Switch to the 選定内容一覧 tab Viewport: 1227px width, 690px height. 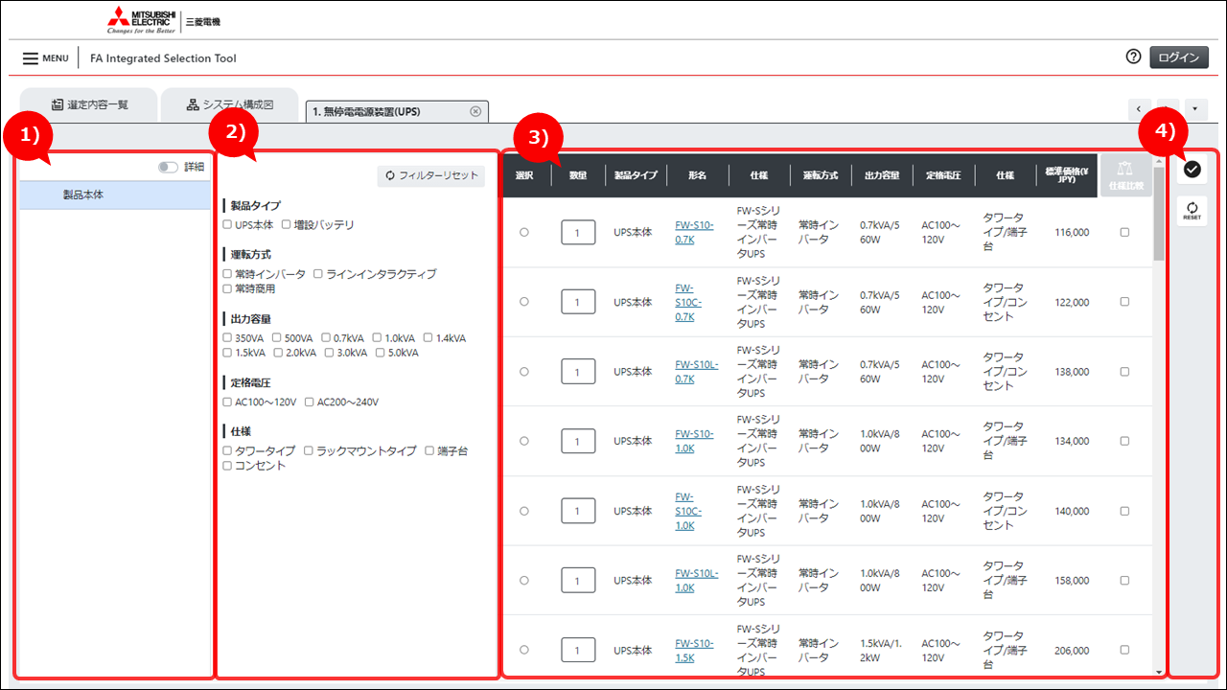click(89, 104)
